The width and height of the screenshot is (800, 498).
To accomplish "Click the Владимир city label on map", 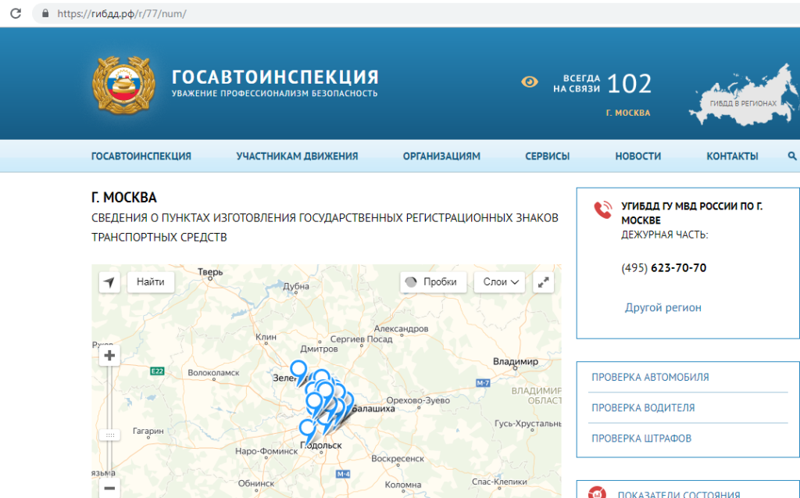I will [516, 361].
